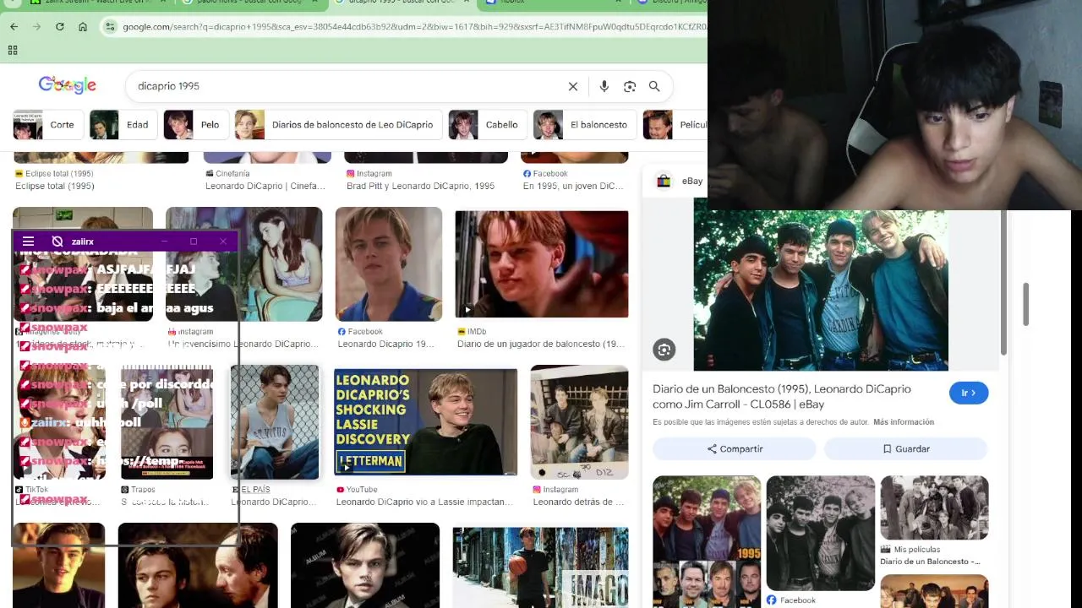Submit search with magnifier icon
The image size is (1082, 608).
(x=654, y=86)
